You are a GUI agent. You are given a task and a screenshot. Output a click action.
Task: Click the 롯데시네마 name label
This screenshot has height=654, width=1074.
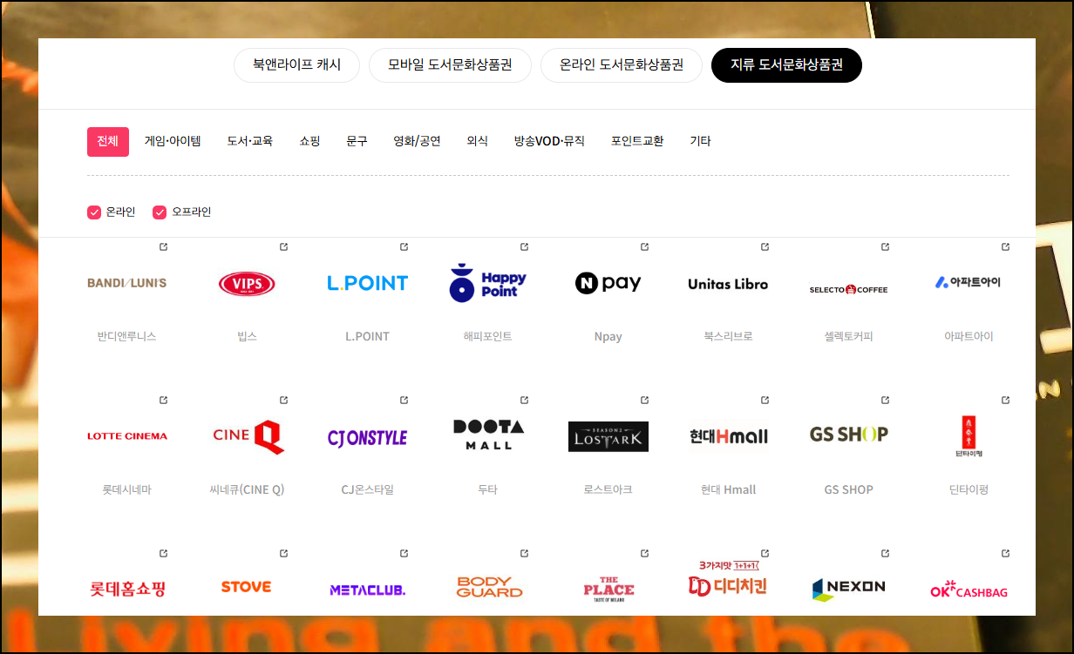pyautogui.click(x=127, y=489)
